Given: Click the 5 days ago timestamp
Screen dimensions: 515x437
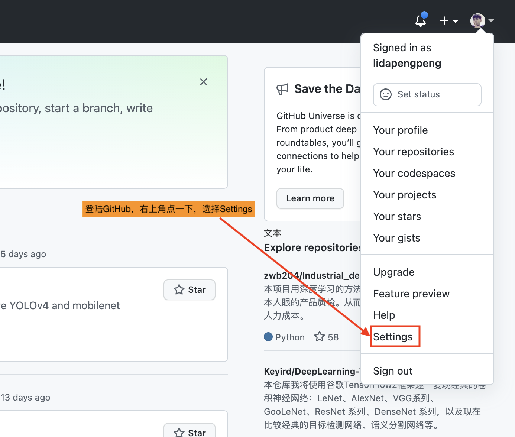Looking at the screenshot, I should (x=23, y=254).
